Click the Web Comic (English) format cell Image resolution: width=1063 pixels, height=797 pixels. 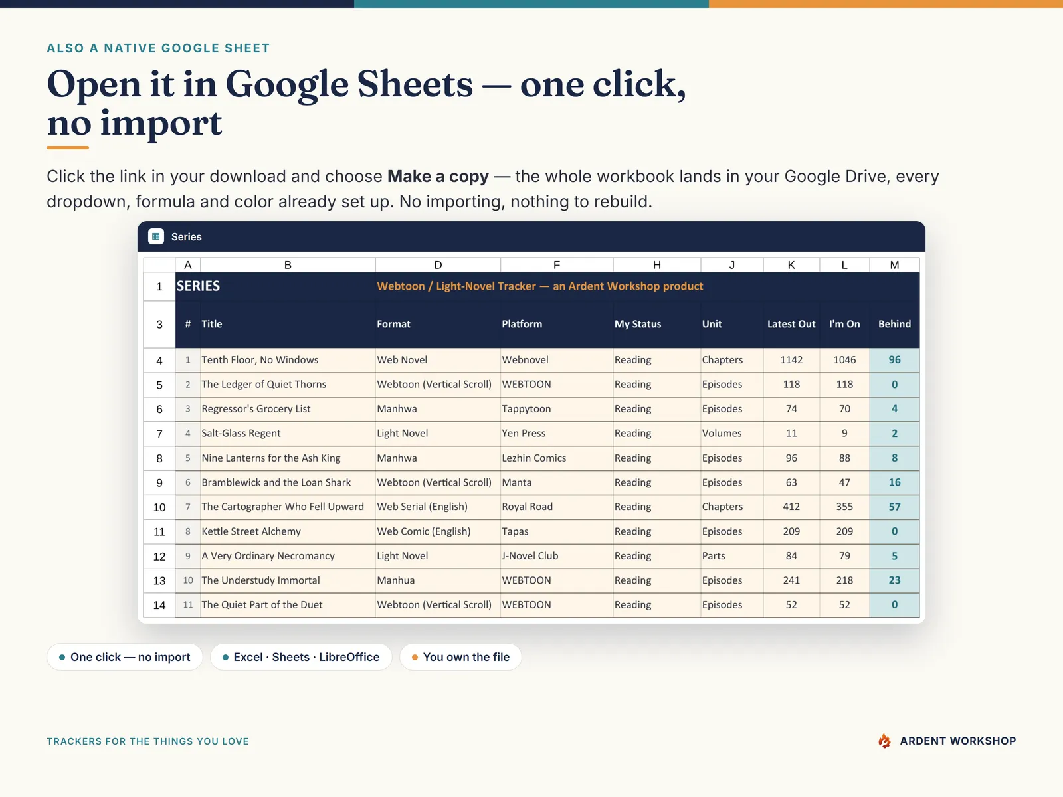coord(438,531)
